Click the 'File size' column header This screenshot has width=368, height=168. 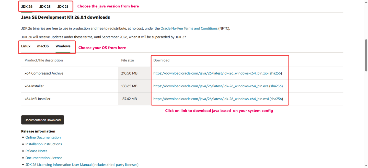pyautogui.click(x=128, y=60)
